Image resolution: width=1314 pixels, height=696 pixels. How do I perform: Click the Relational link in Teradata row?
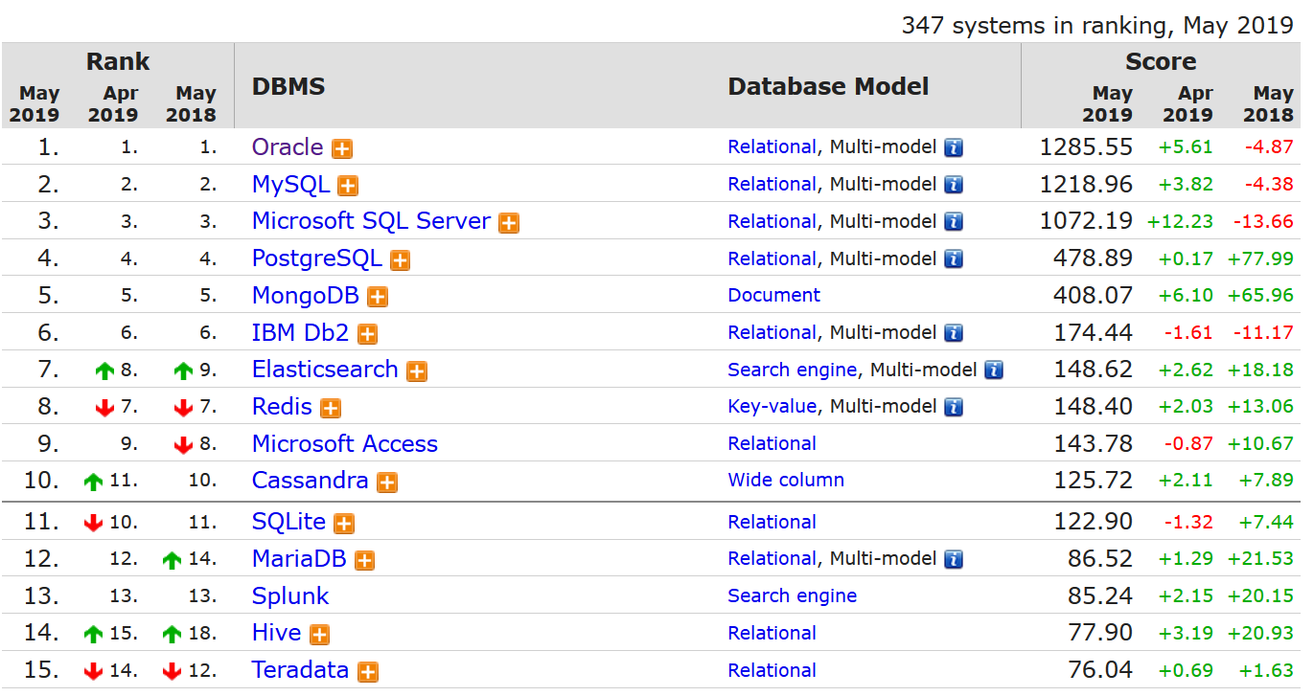tap(772, 670)
